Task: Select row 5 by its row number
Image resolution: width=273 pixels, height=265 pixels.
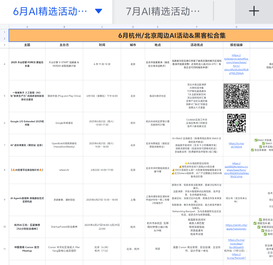Action: [5, 96]
